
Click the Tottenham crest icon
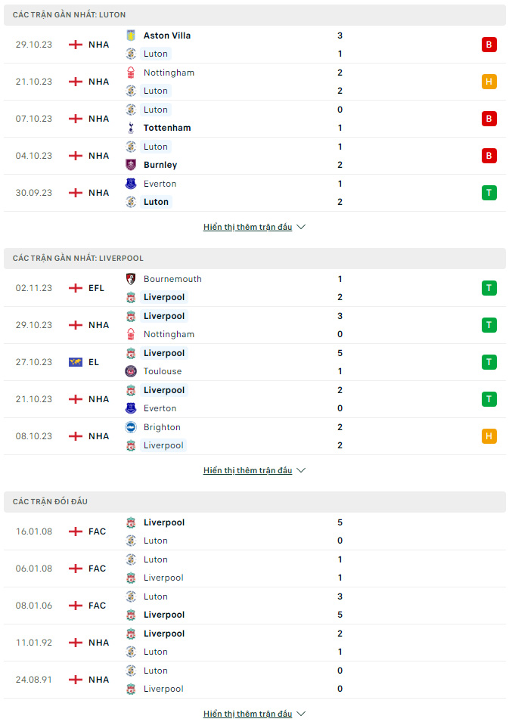pyautogui.click(x=131, y=128)
